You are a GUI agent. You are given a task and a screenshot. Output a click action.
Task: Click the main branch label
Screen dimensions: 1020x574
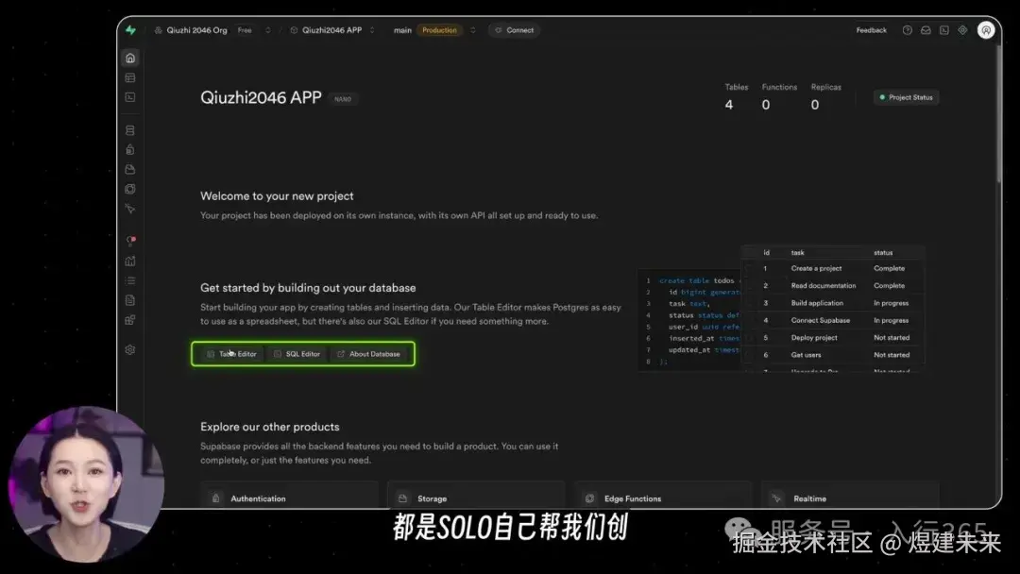pyautogui.click(x=402, y=30)
